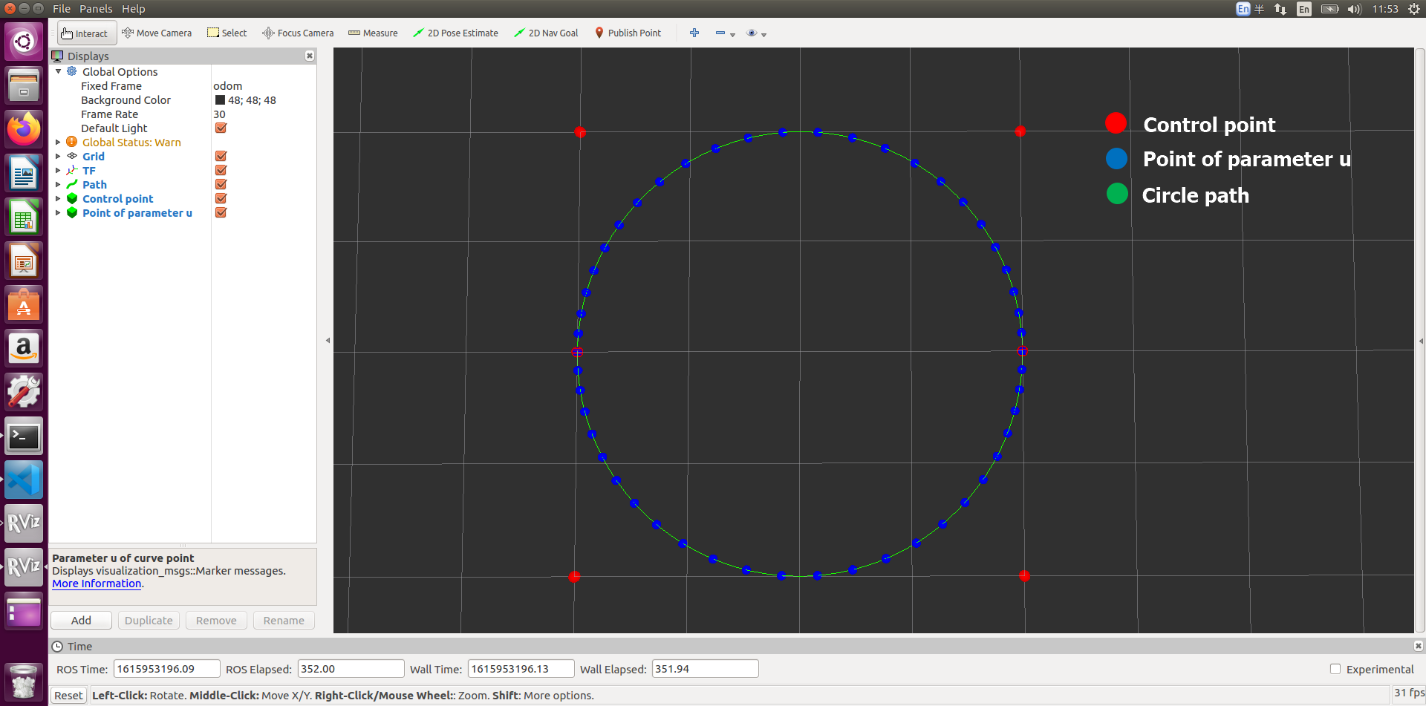Select the Interact tool

tap(87, 33)
